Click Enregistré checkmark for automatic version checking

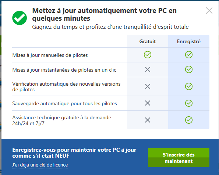[x=189, y=86]
